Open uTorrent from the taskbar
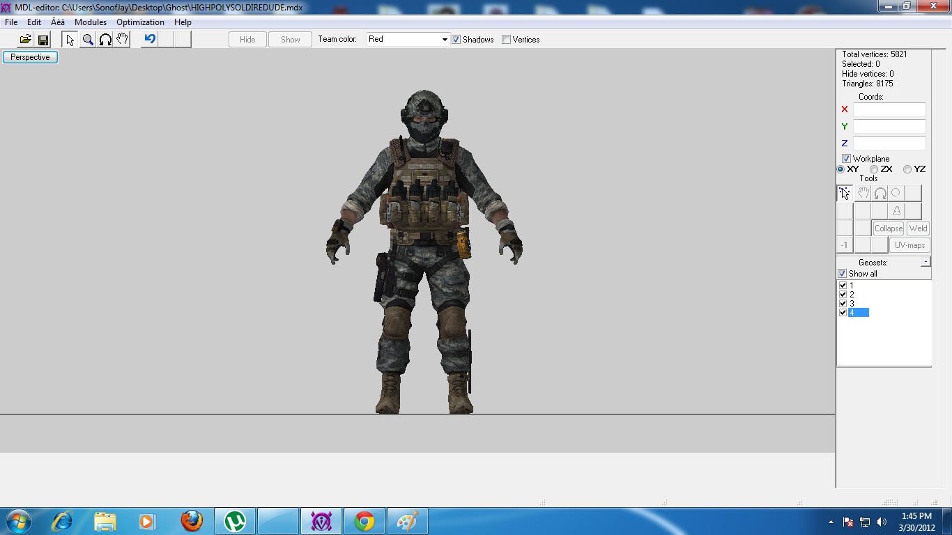 tap(235, 521)
